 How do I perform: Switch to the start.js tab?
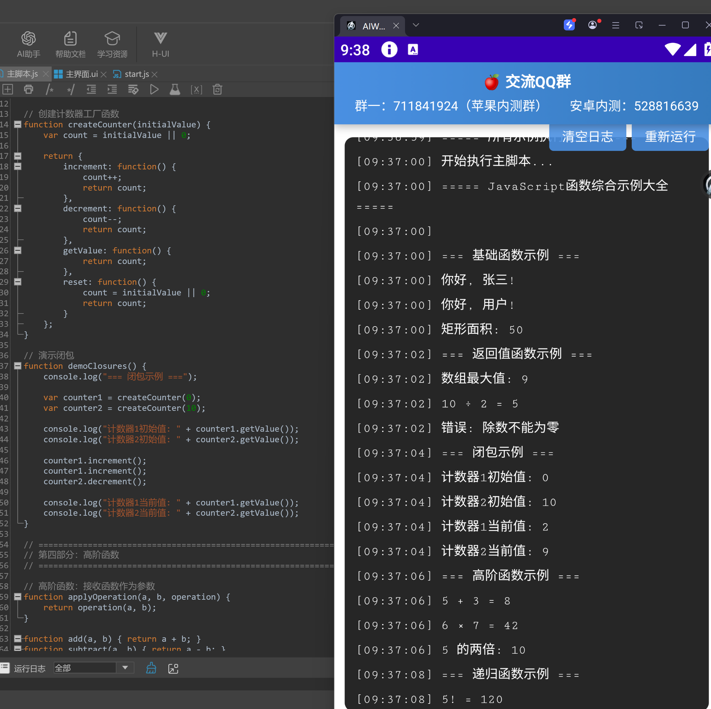pyautogui.click(x=137, y=74)
